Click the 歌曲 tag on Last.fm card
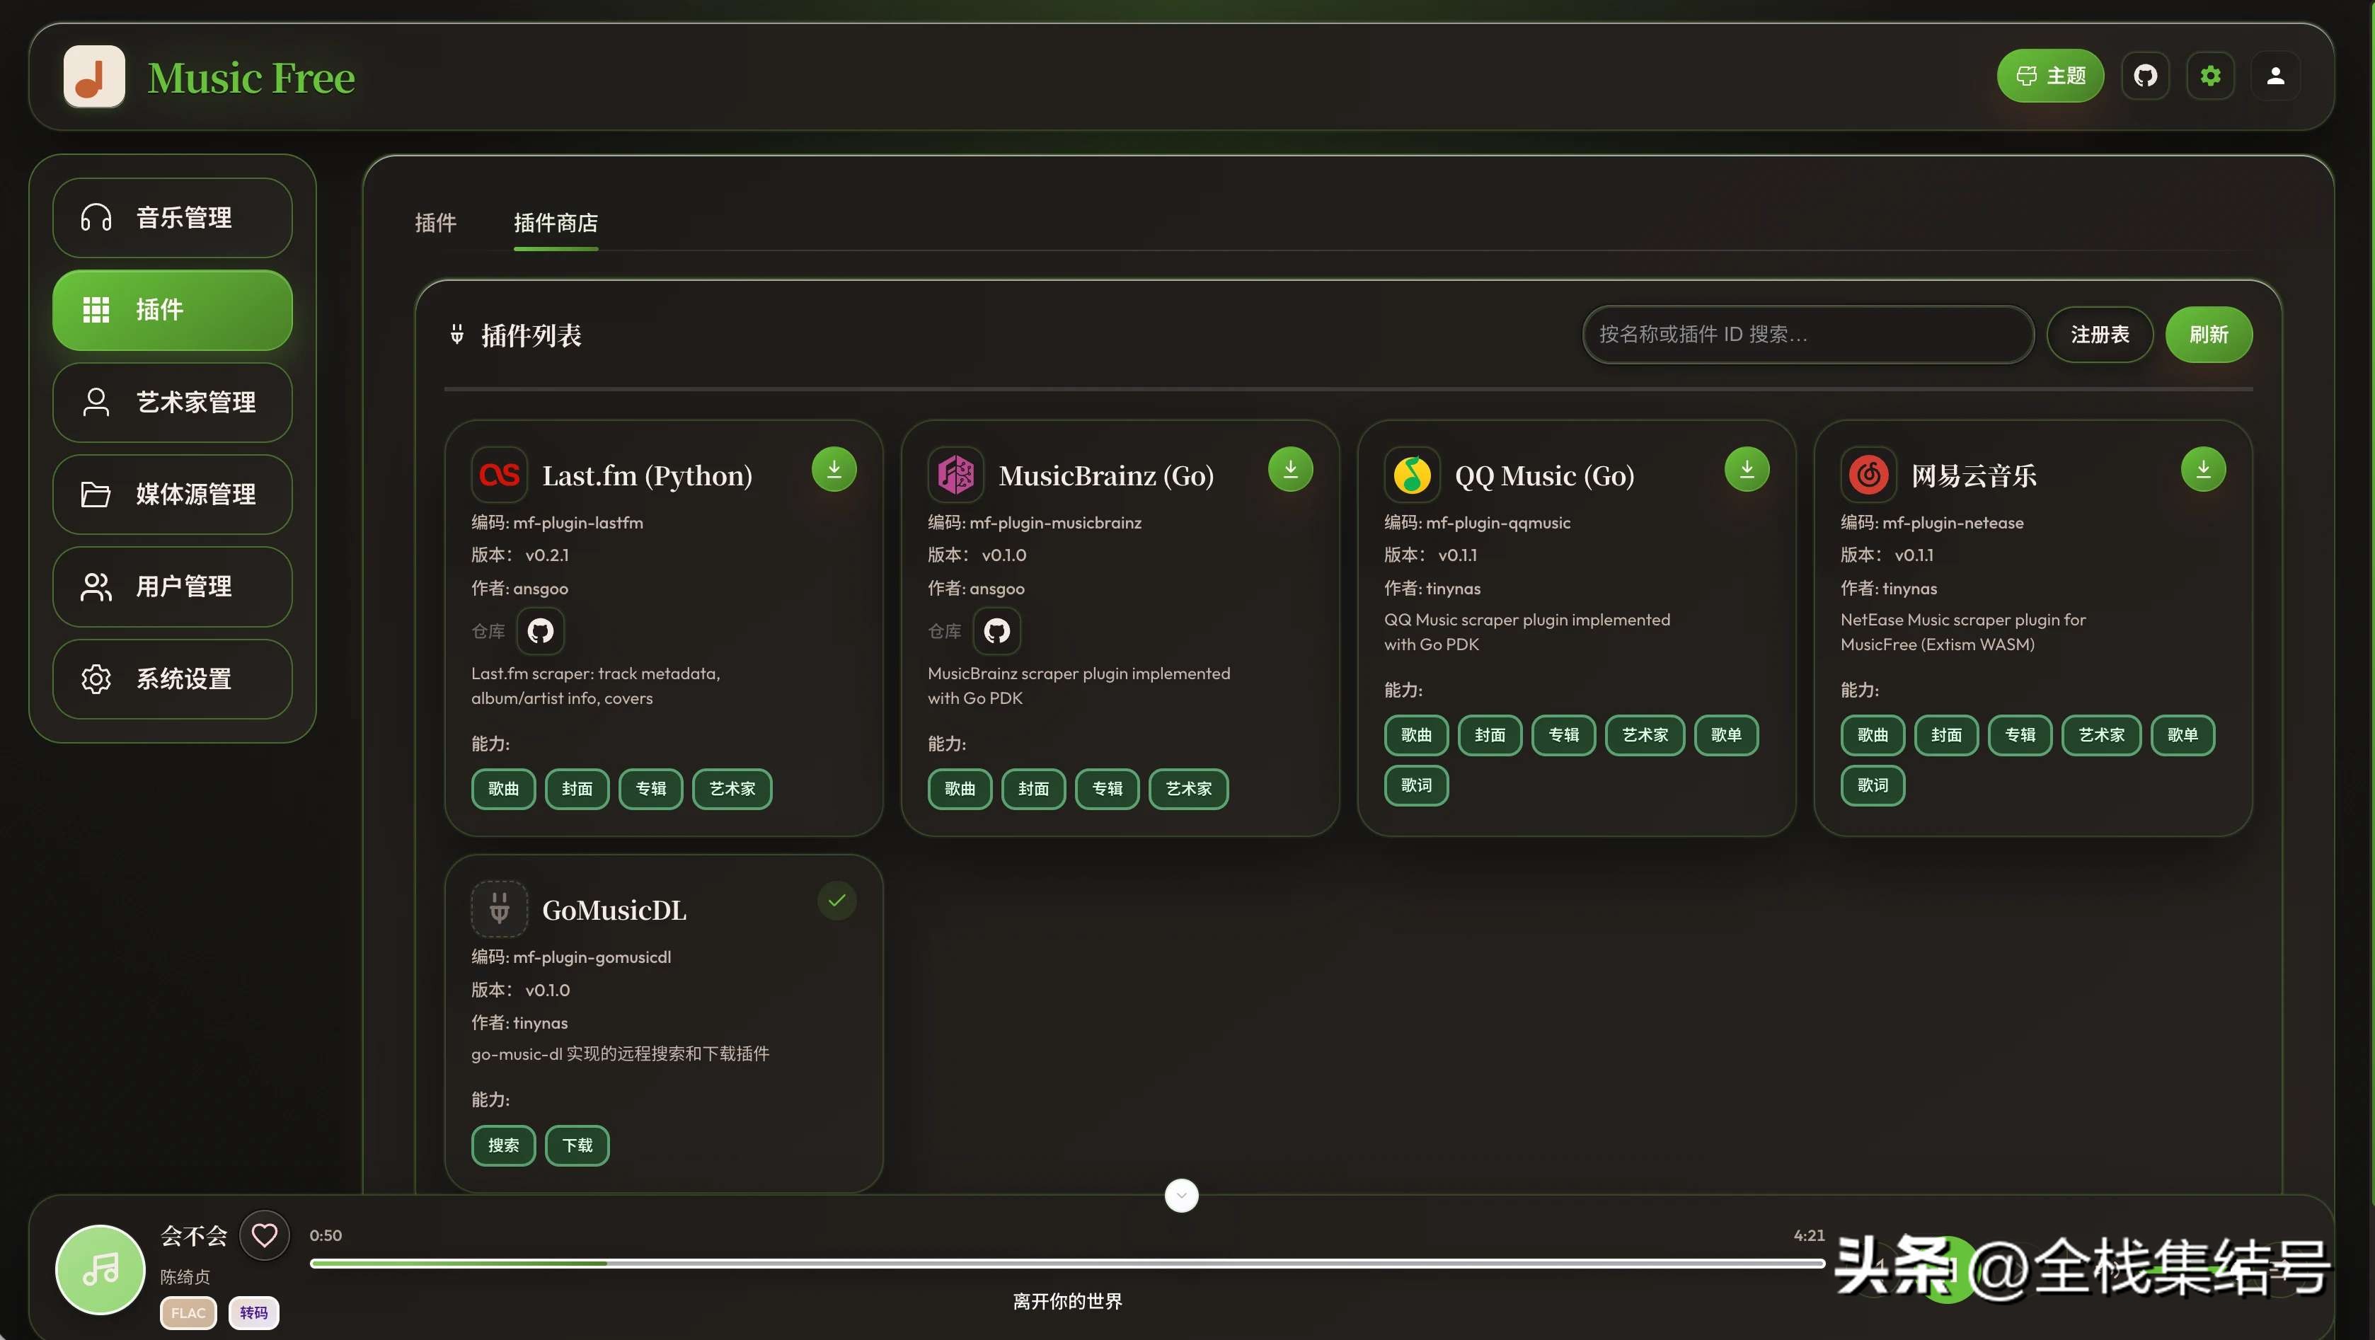 point(503,789)
